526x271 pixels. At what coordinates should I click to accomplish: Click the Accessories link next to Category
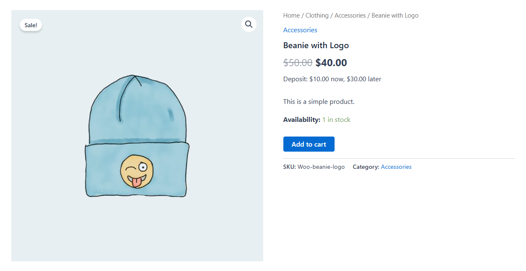pos(396,166)
